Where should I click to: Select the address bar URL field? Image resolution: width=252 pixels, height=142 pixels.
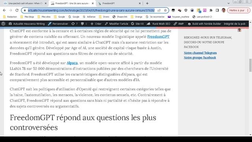(91, 10)
